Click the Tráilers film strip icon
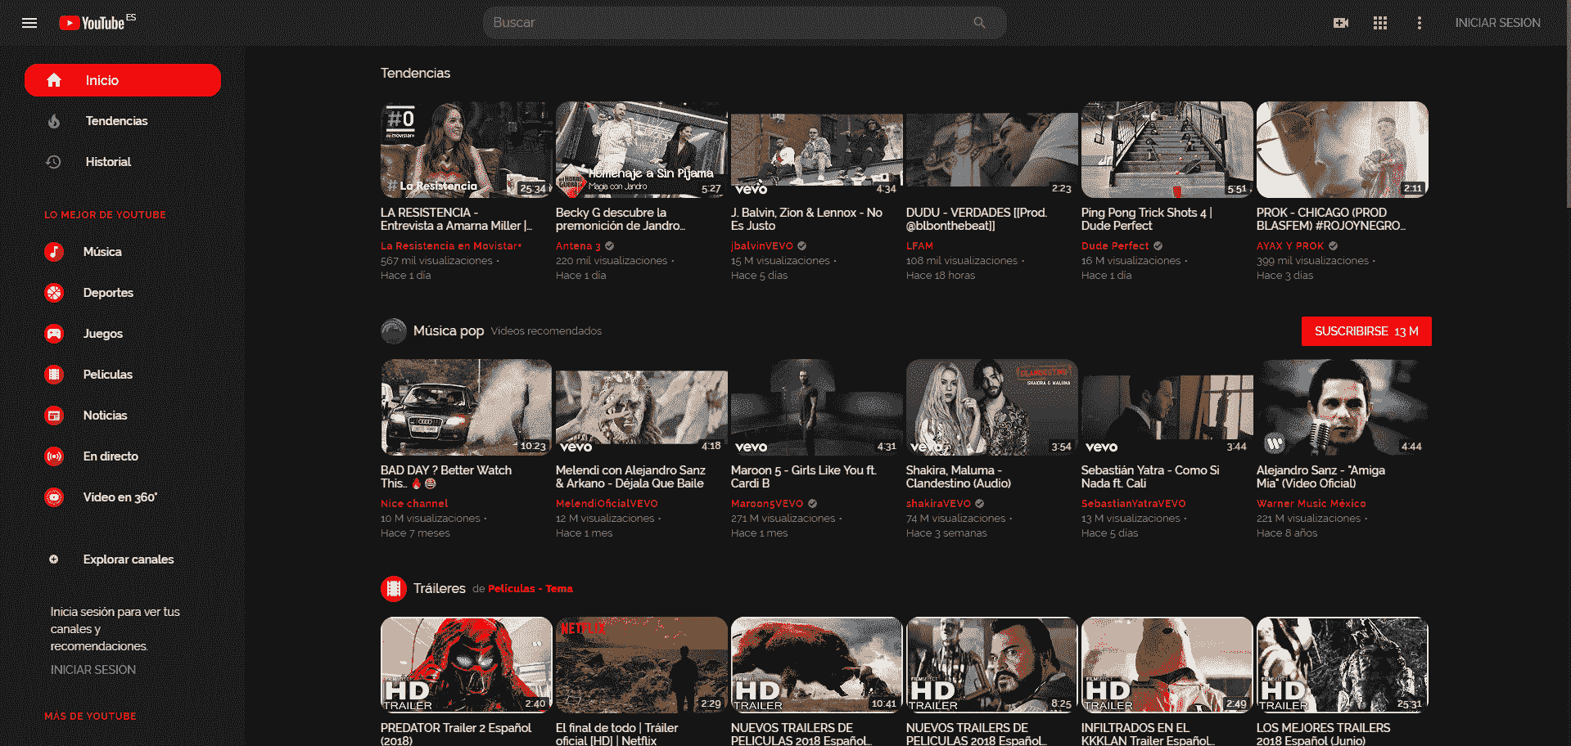Viewport: 1571px width, 746px height. [394, 588]
